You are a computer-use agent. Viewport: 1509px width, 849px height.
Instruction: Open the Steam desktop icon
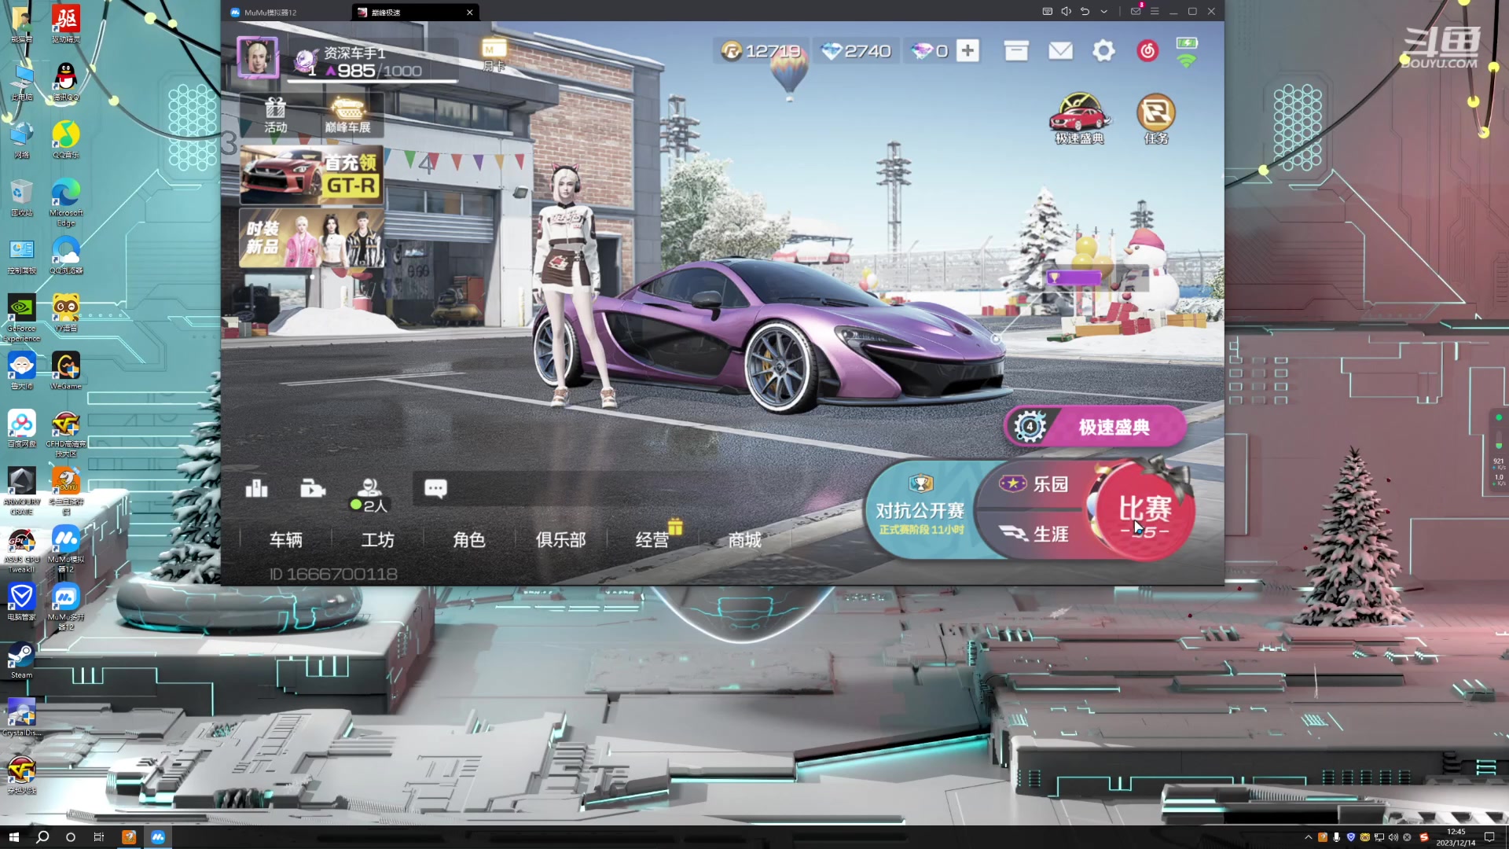[x=21, y=660]
